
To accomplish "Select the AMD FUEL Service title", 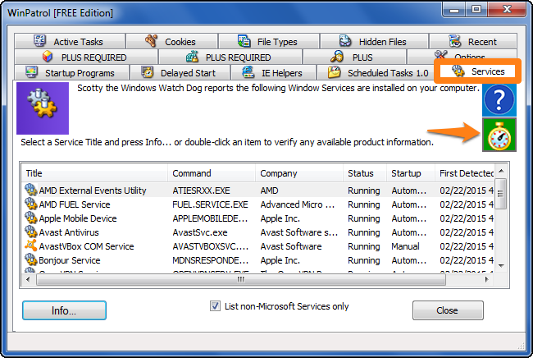I will (x=75, y=204).
